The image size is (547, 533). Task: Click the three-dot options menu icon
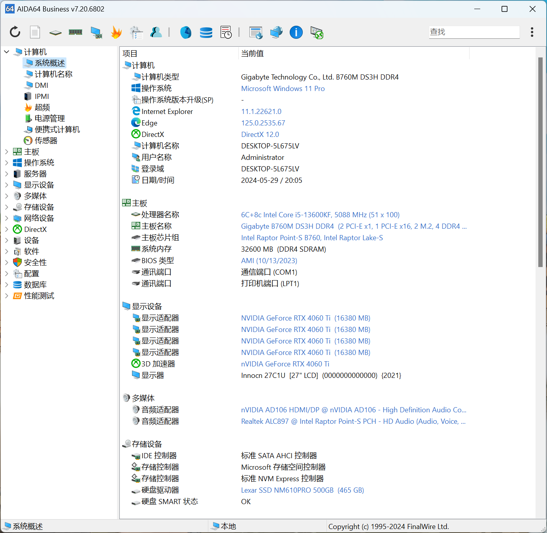(x=532, y=32)
